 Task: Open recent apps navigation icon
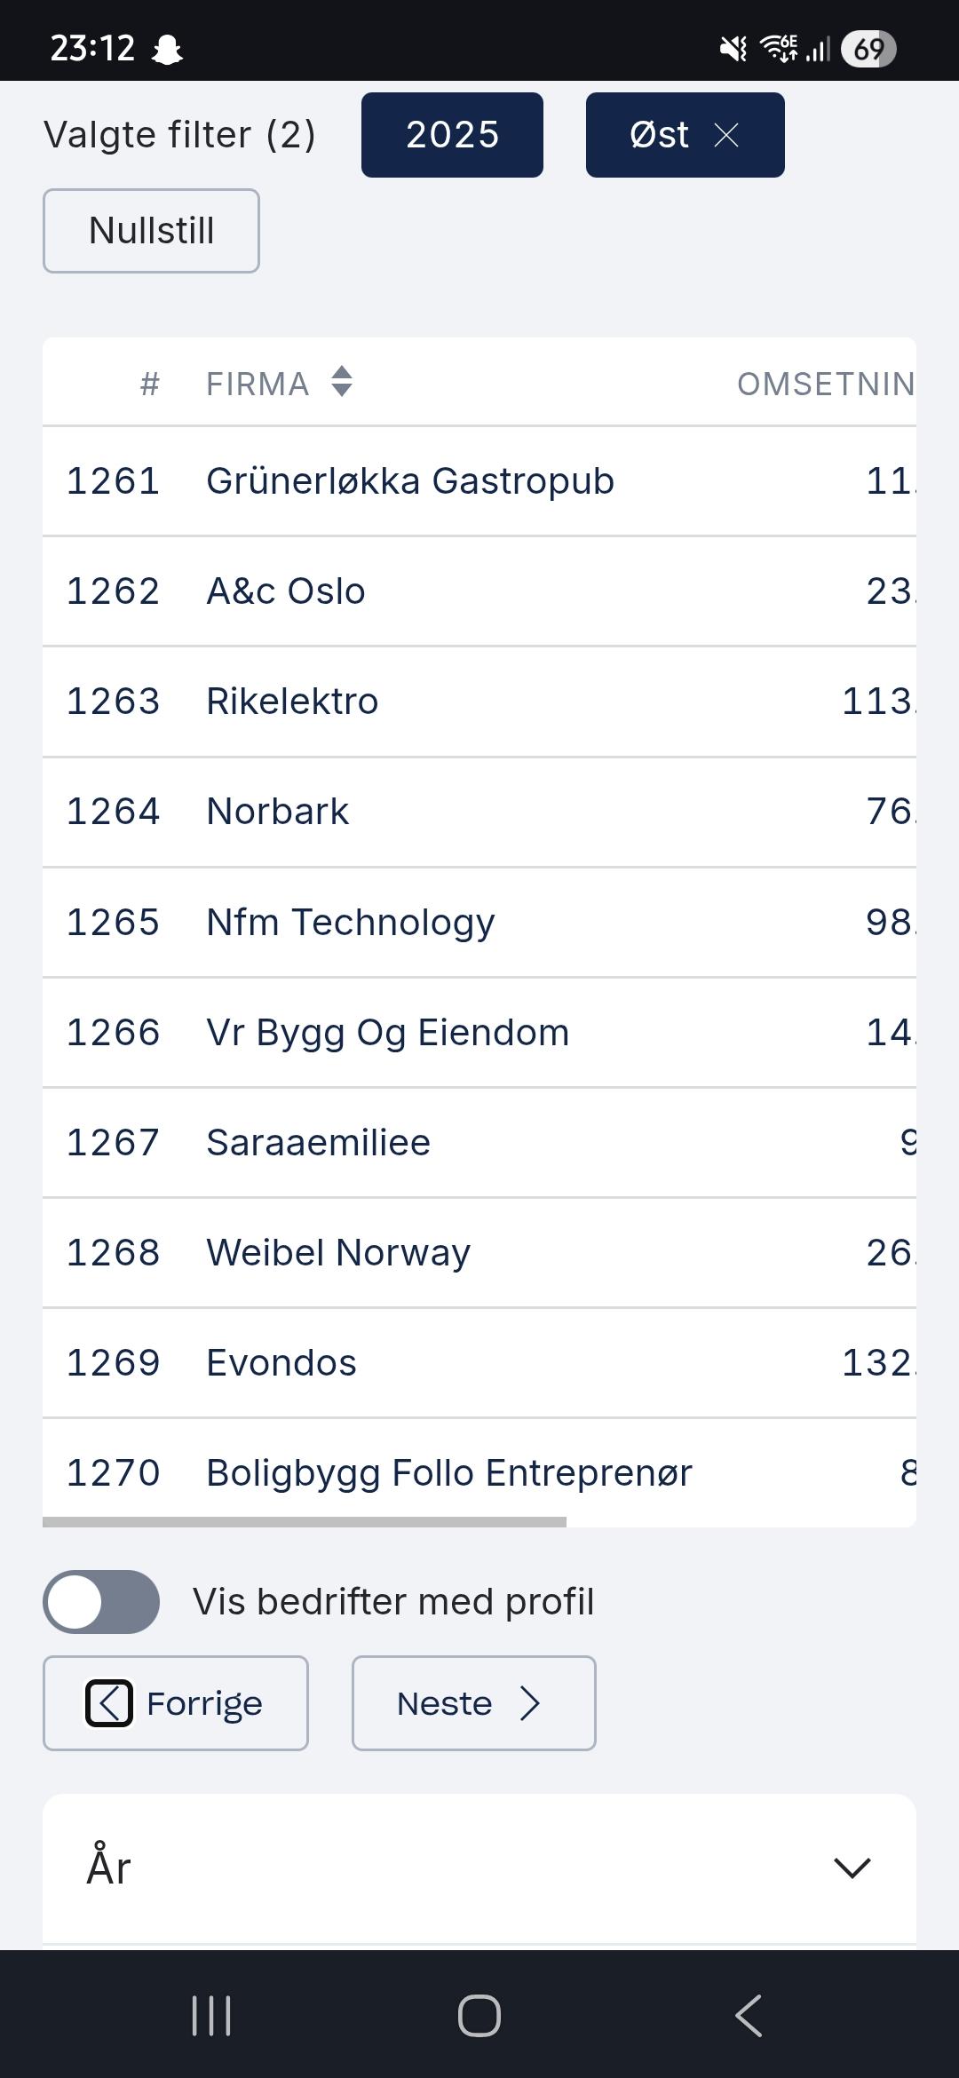211,2015
